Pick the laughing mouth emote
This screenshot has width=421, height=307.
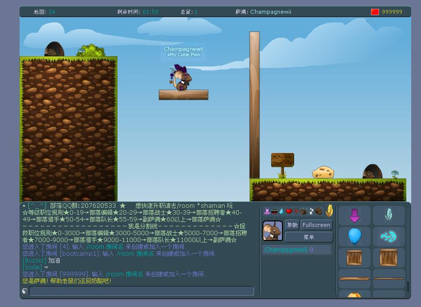tap(274, 212)
